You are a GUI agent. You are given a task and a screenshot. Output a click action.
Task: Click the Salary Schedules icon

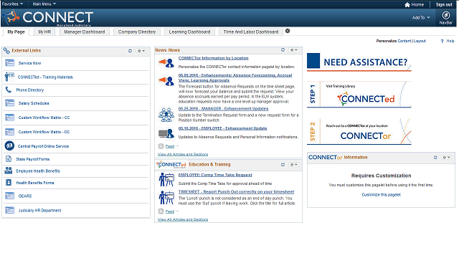(x=9, y=103)
